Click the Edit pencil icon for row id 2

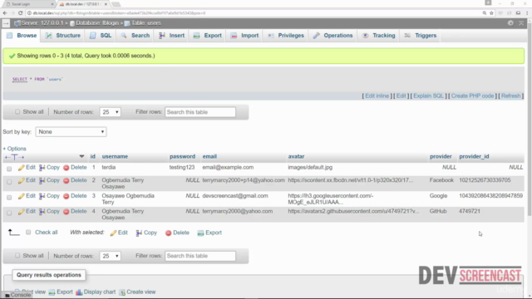click(22, 180)
